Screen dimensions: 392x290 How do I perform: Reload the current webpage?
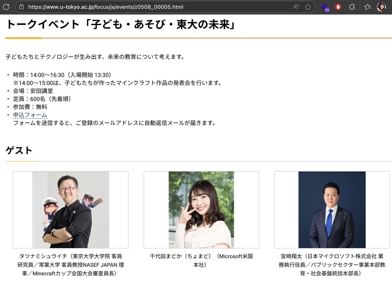[x=6, y=6]
